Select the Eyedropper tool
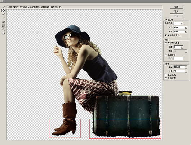The image size is (191, 145). pos(4,18)
